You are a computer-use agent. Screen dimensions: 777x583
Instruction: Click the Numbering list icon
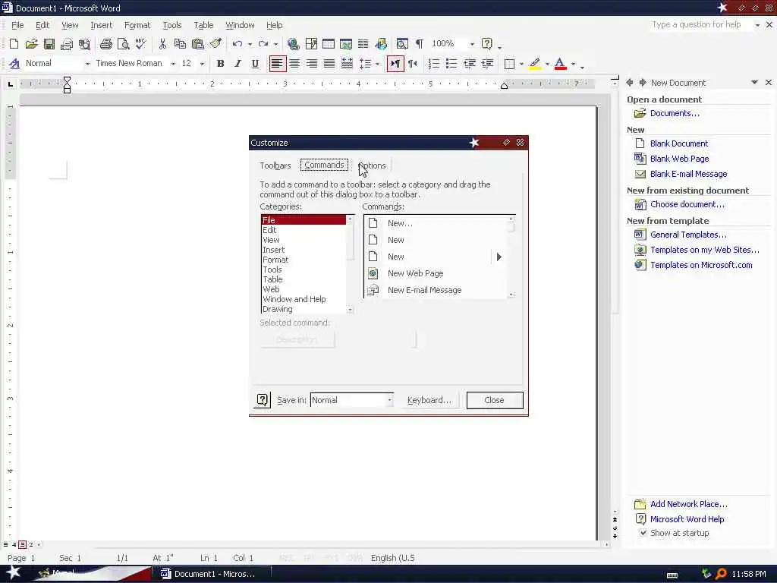(x=433, y=64)
